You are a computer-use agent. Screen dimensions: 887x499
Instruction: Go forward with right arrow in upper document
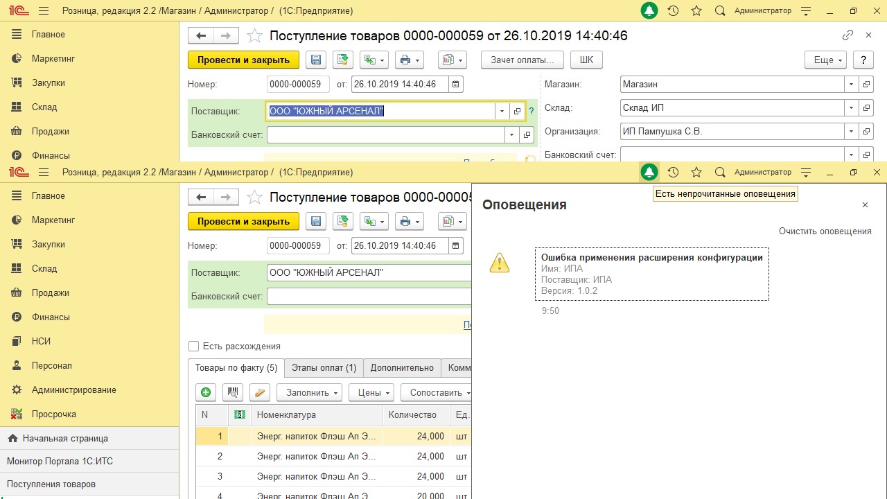pyautogui.click(x=226, y=36)
